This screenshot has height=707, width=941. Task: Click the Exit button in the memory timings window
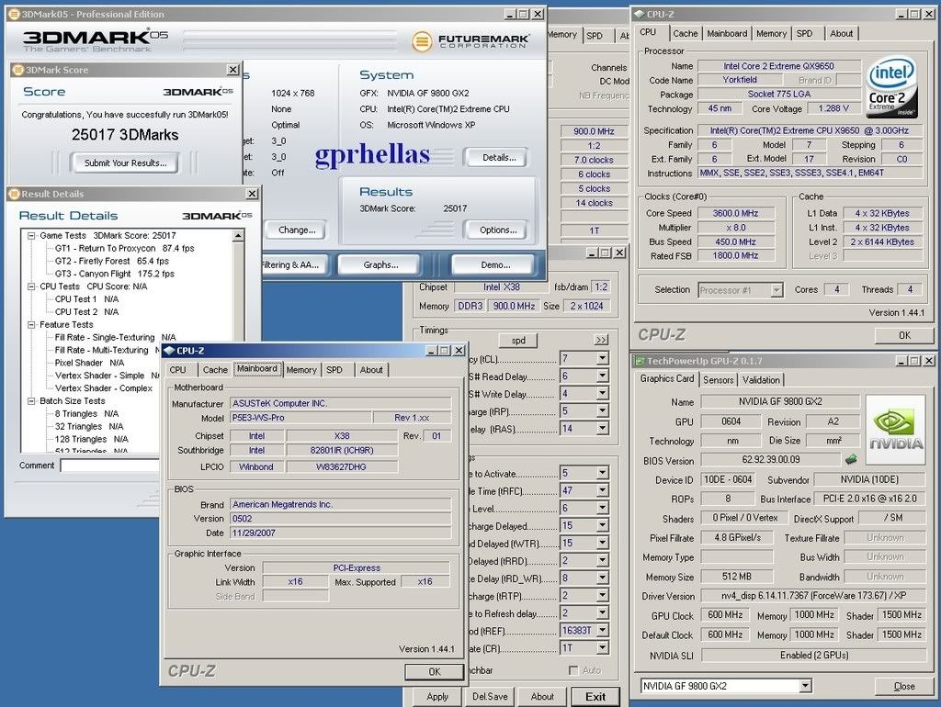[595, 696]
